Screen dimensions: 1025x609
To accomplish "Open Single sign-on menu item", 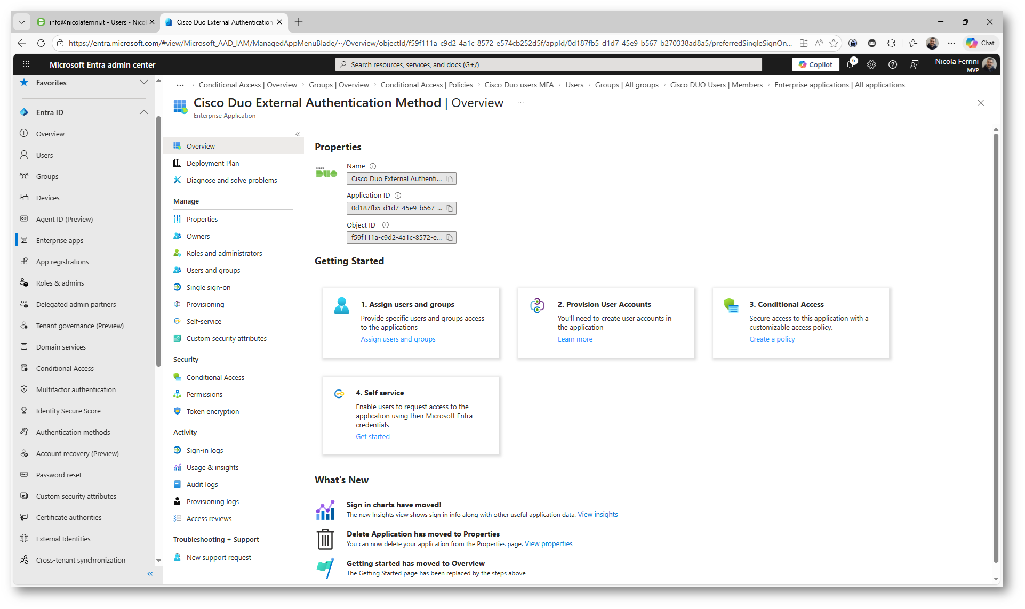I will pos(209,288).
